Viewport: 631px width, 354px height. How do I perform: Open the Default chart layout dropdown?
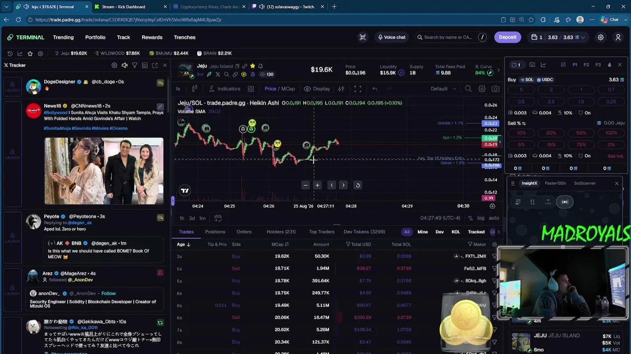(x=444, y=89)
